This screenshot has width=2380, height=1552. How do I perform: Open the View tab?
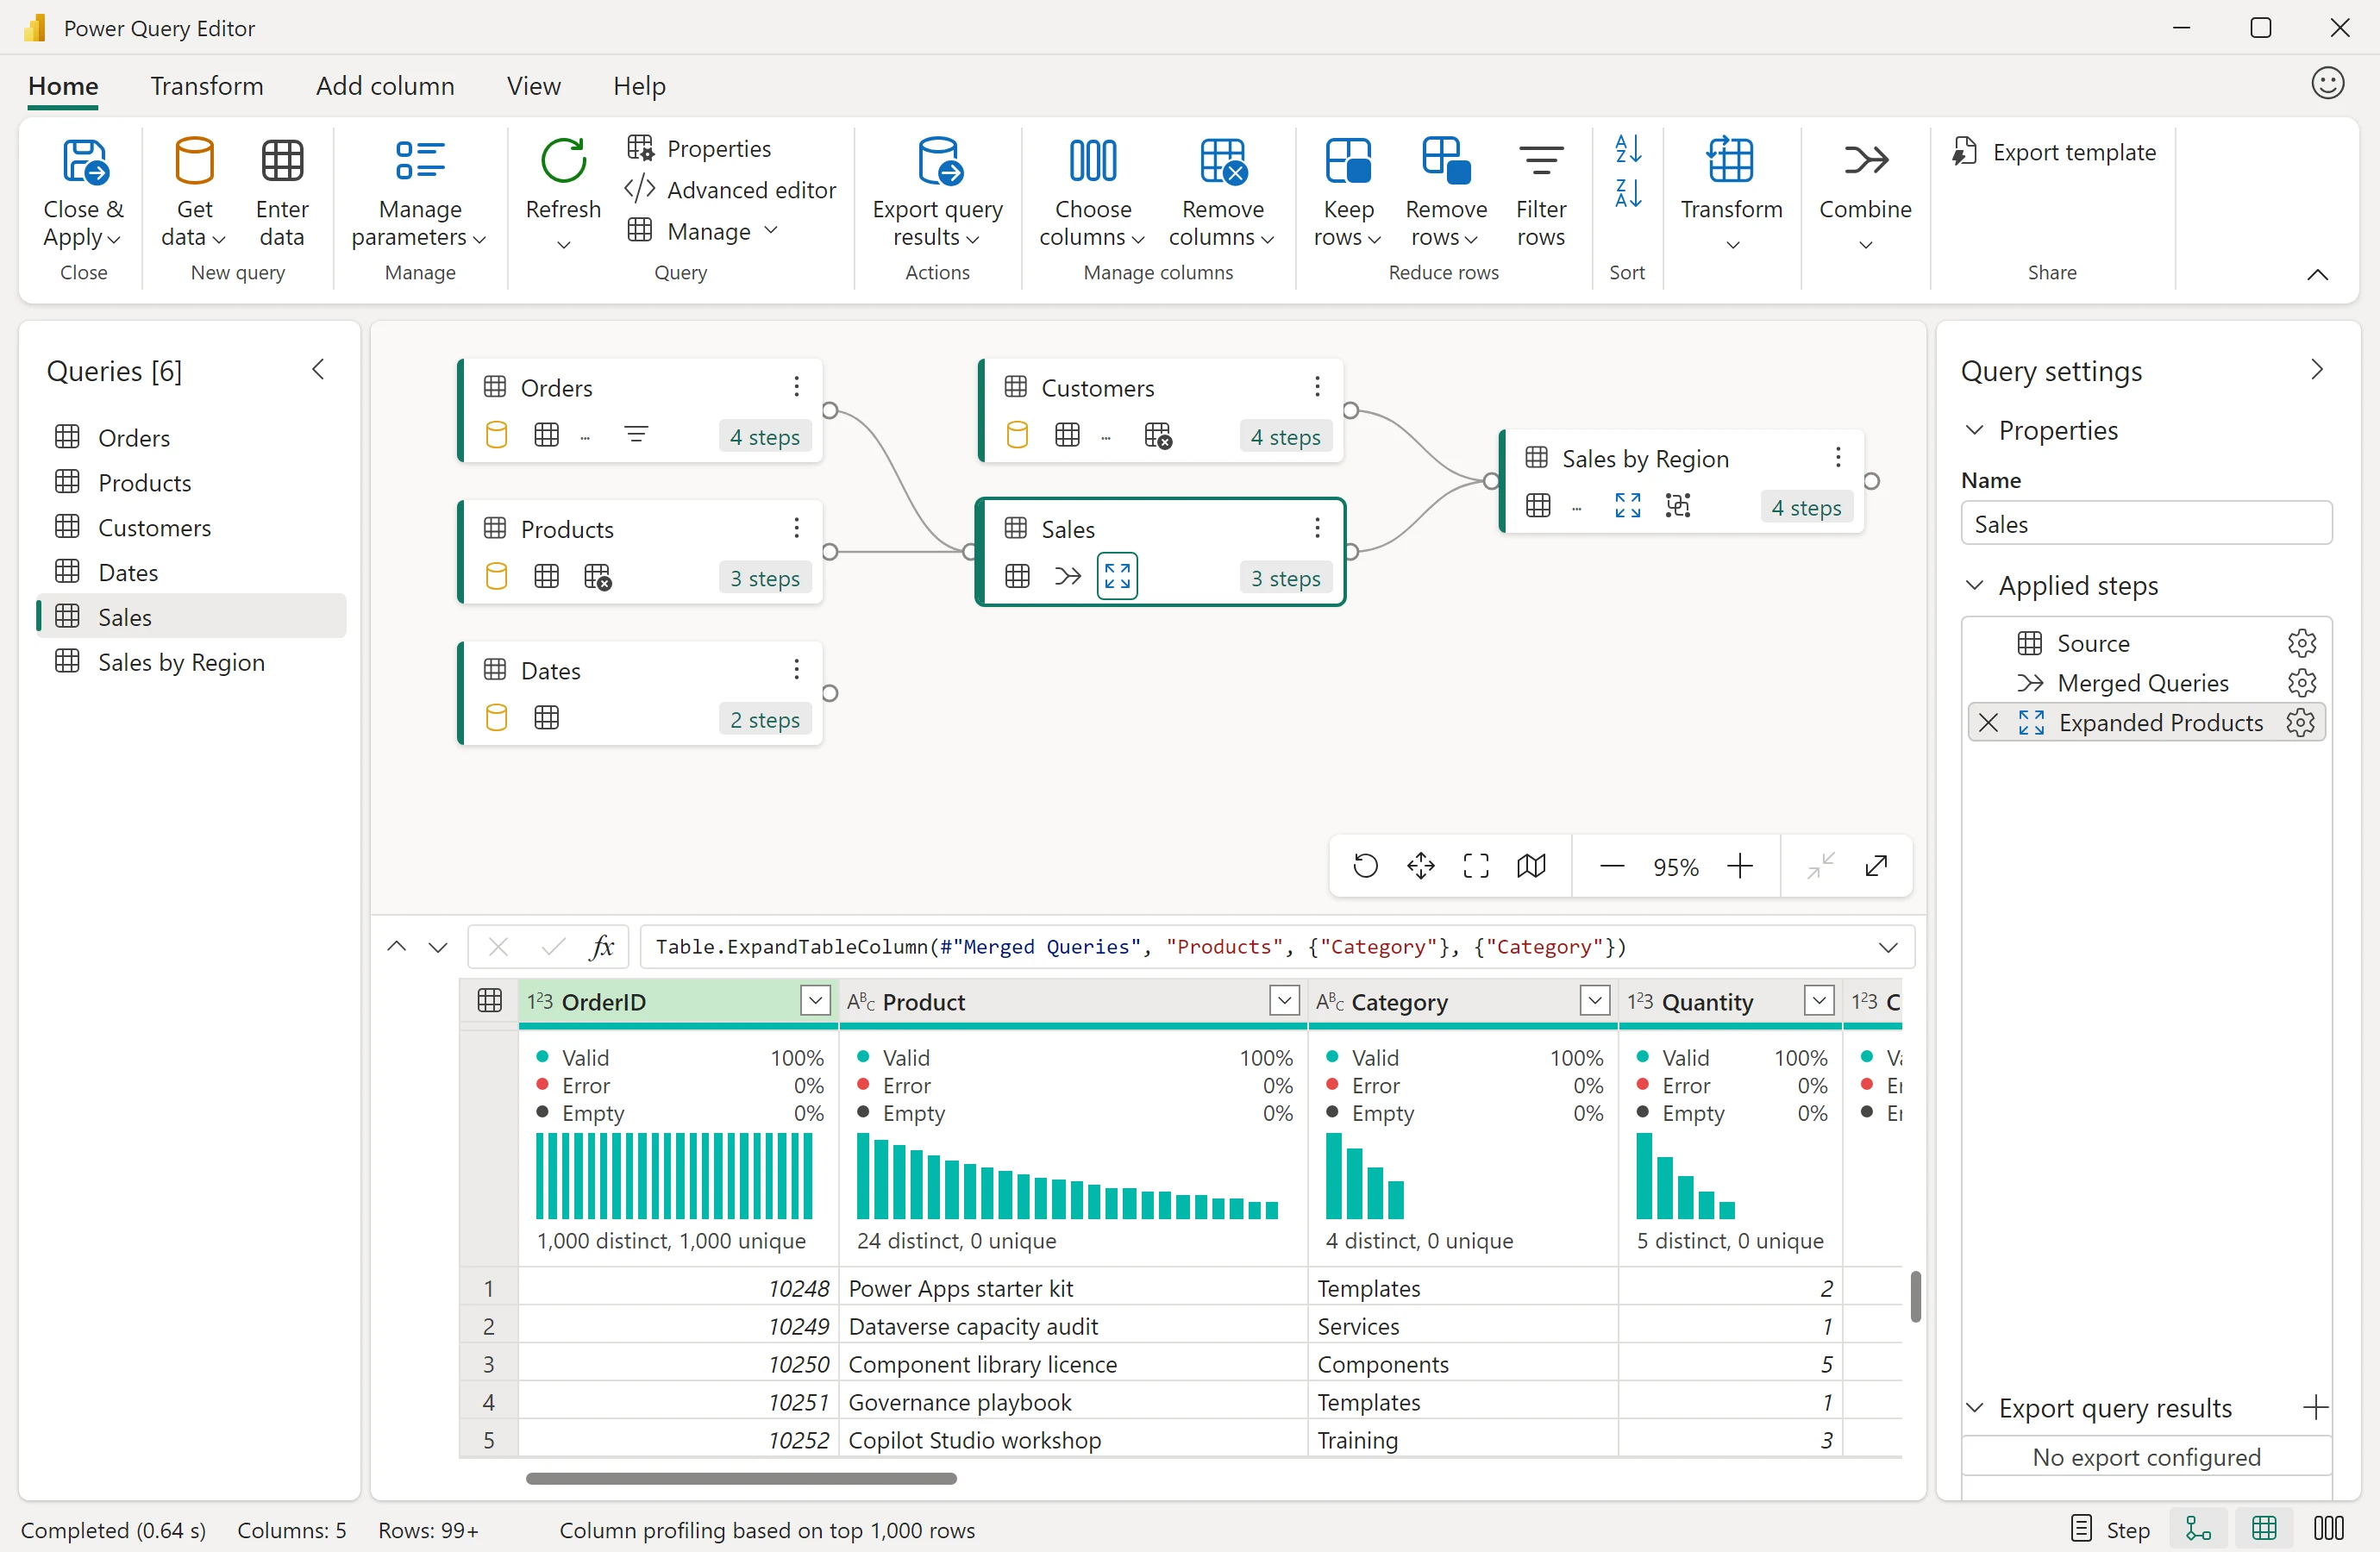coord(534,86)
